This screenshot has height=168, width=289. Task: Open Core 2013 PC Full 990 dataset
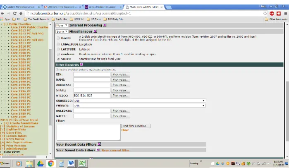(x=27, y=34)
